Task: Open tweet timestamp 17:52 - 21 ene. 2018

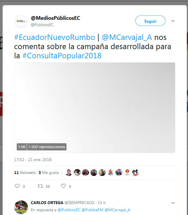Action: 33,160
